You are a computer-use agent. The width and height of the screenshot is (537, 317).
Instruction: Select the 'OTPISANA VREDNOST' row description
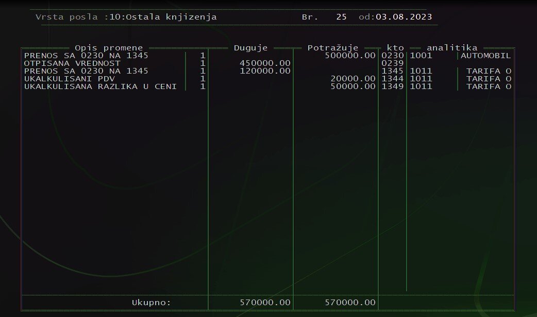[x=72, y=63]
